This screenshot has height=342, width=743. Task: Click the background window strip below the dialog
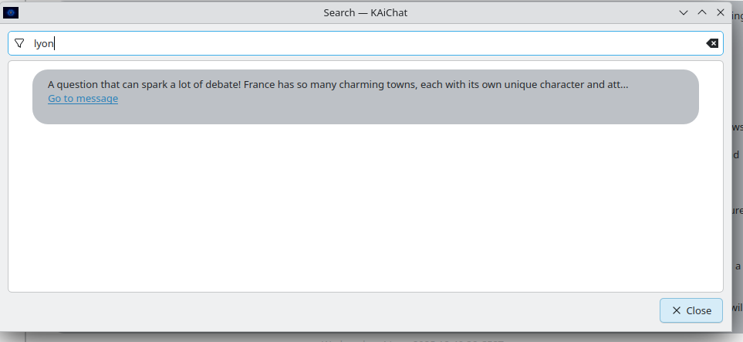point(379,337)
